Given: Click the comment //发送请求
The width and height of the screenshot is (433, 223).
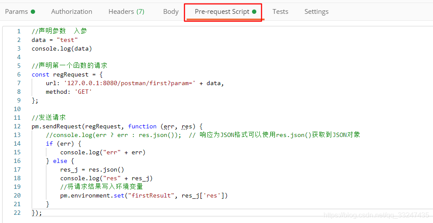Looking at the screenshot, I should tap(48, 118).
